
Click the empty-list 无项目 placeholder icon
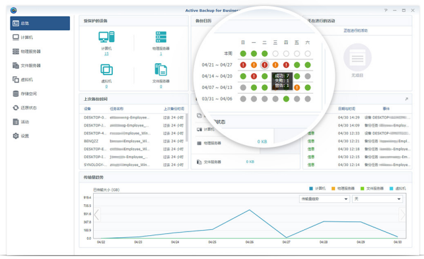(x=357, y=57)
